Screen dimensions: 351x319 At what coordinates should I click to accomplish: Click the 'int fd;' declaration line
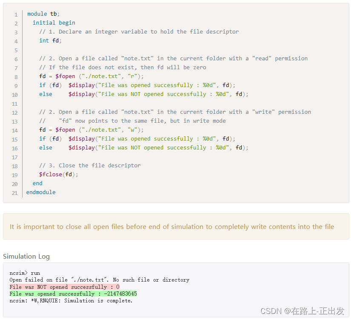tap(50, 41)
